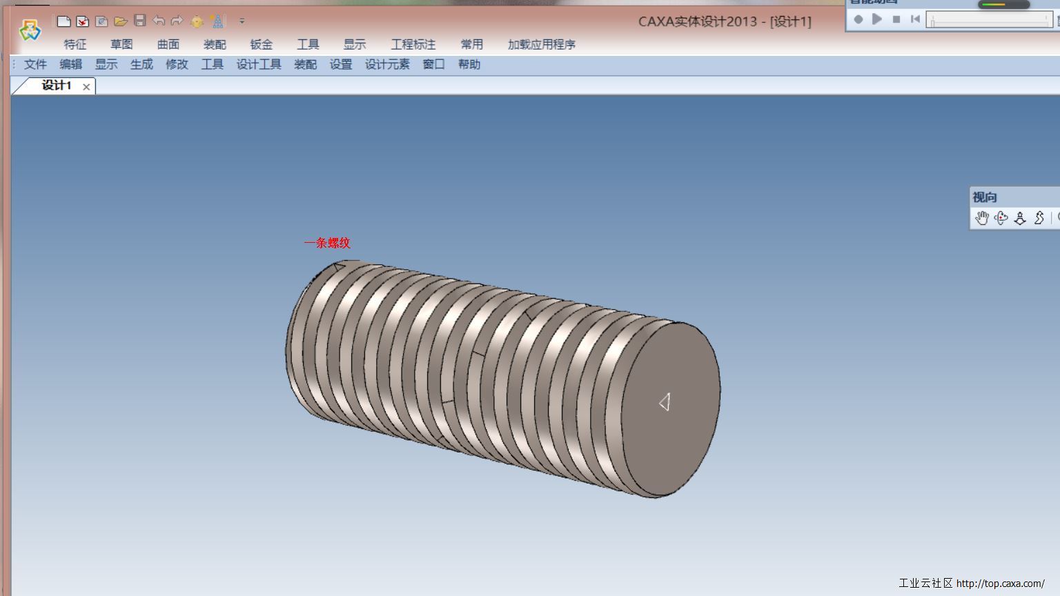Rewind animation to the start

click(x=915, y=19)
